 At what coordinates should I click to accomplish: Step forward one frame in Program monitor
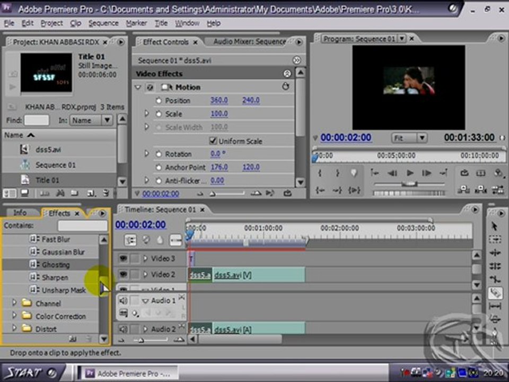426,173
